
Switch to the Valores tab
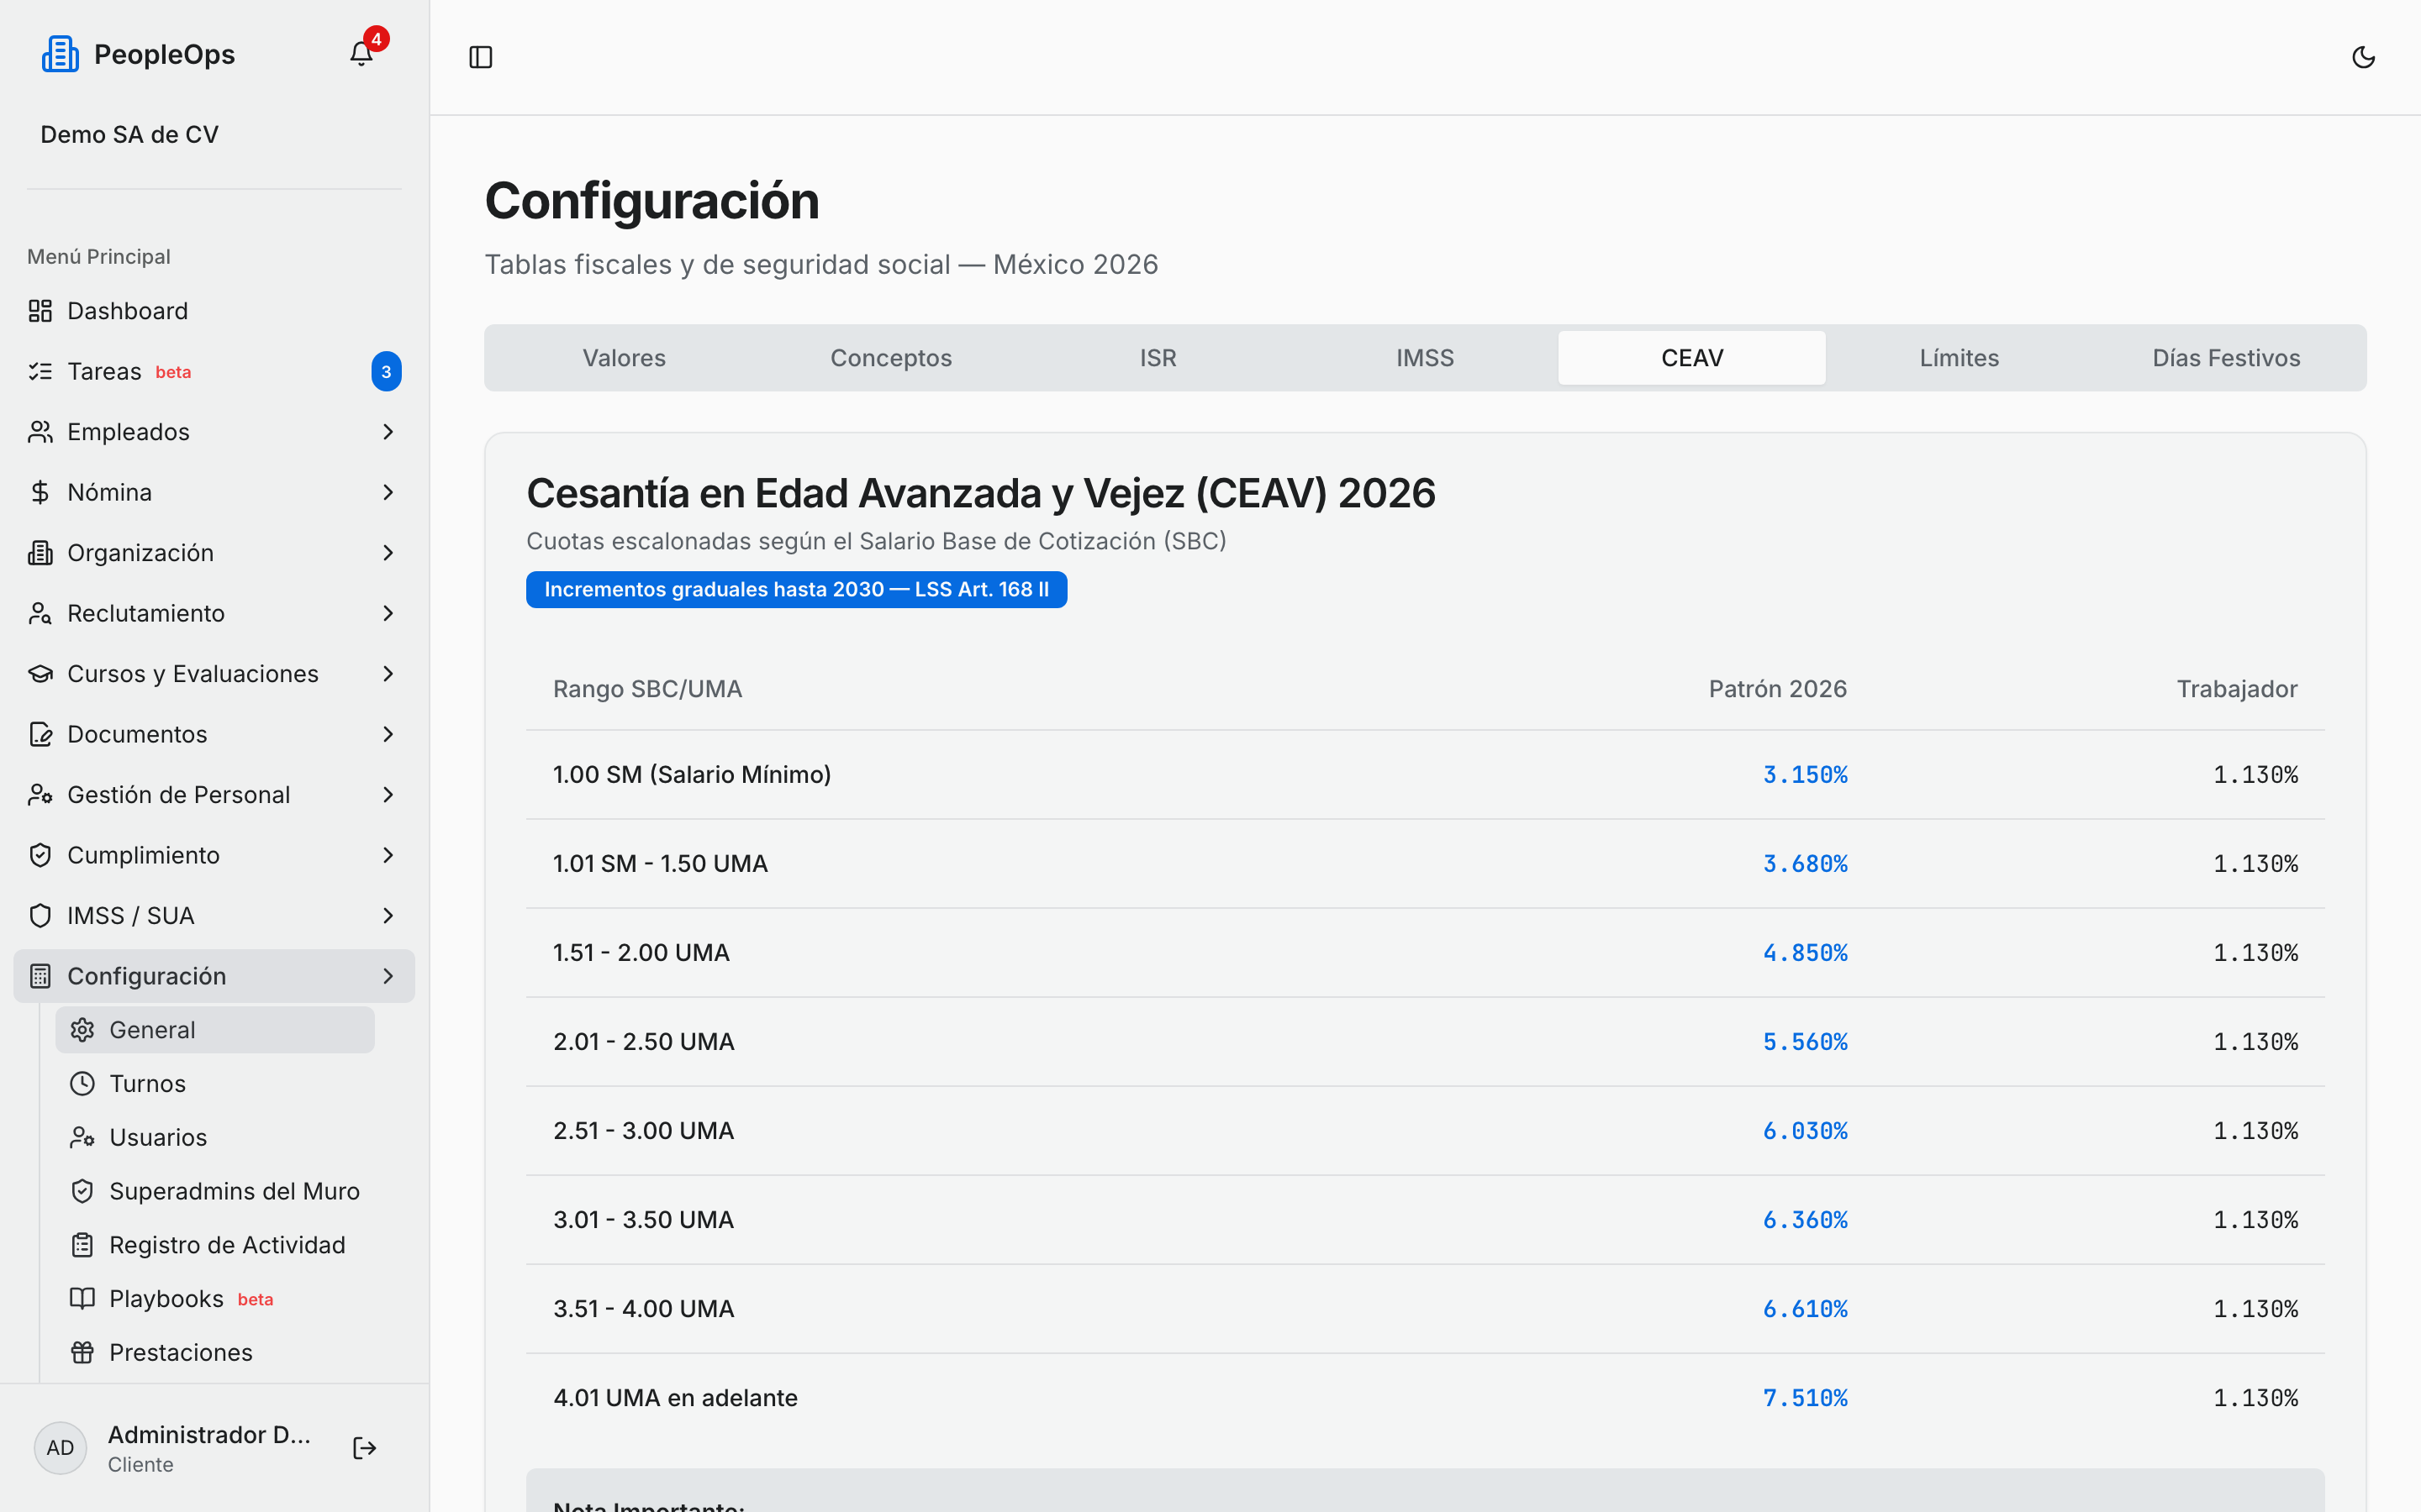click(625, 358)
